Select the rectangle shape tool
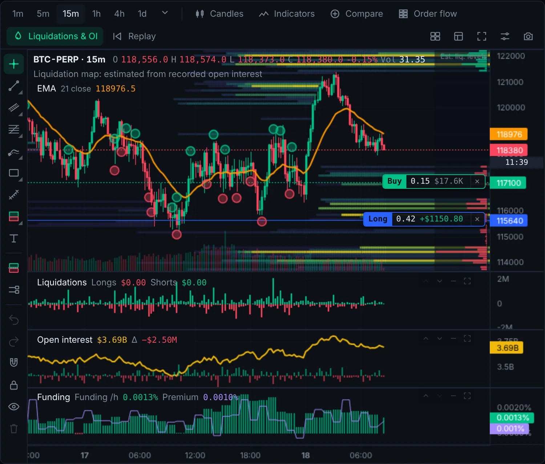Image resolution: width=545 pixels, height=464 pixels. click(x=14, y=173)
